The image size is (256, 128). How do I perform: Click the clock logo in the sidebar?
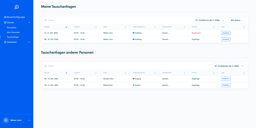tap(17, 7)
